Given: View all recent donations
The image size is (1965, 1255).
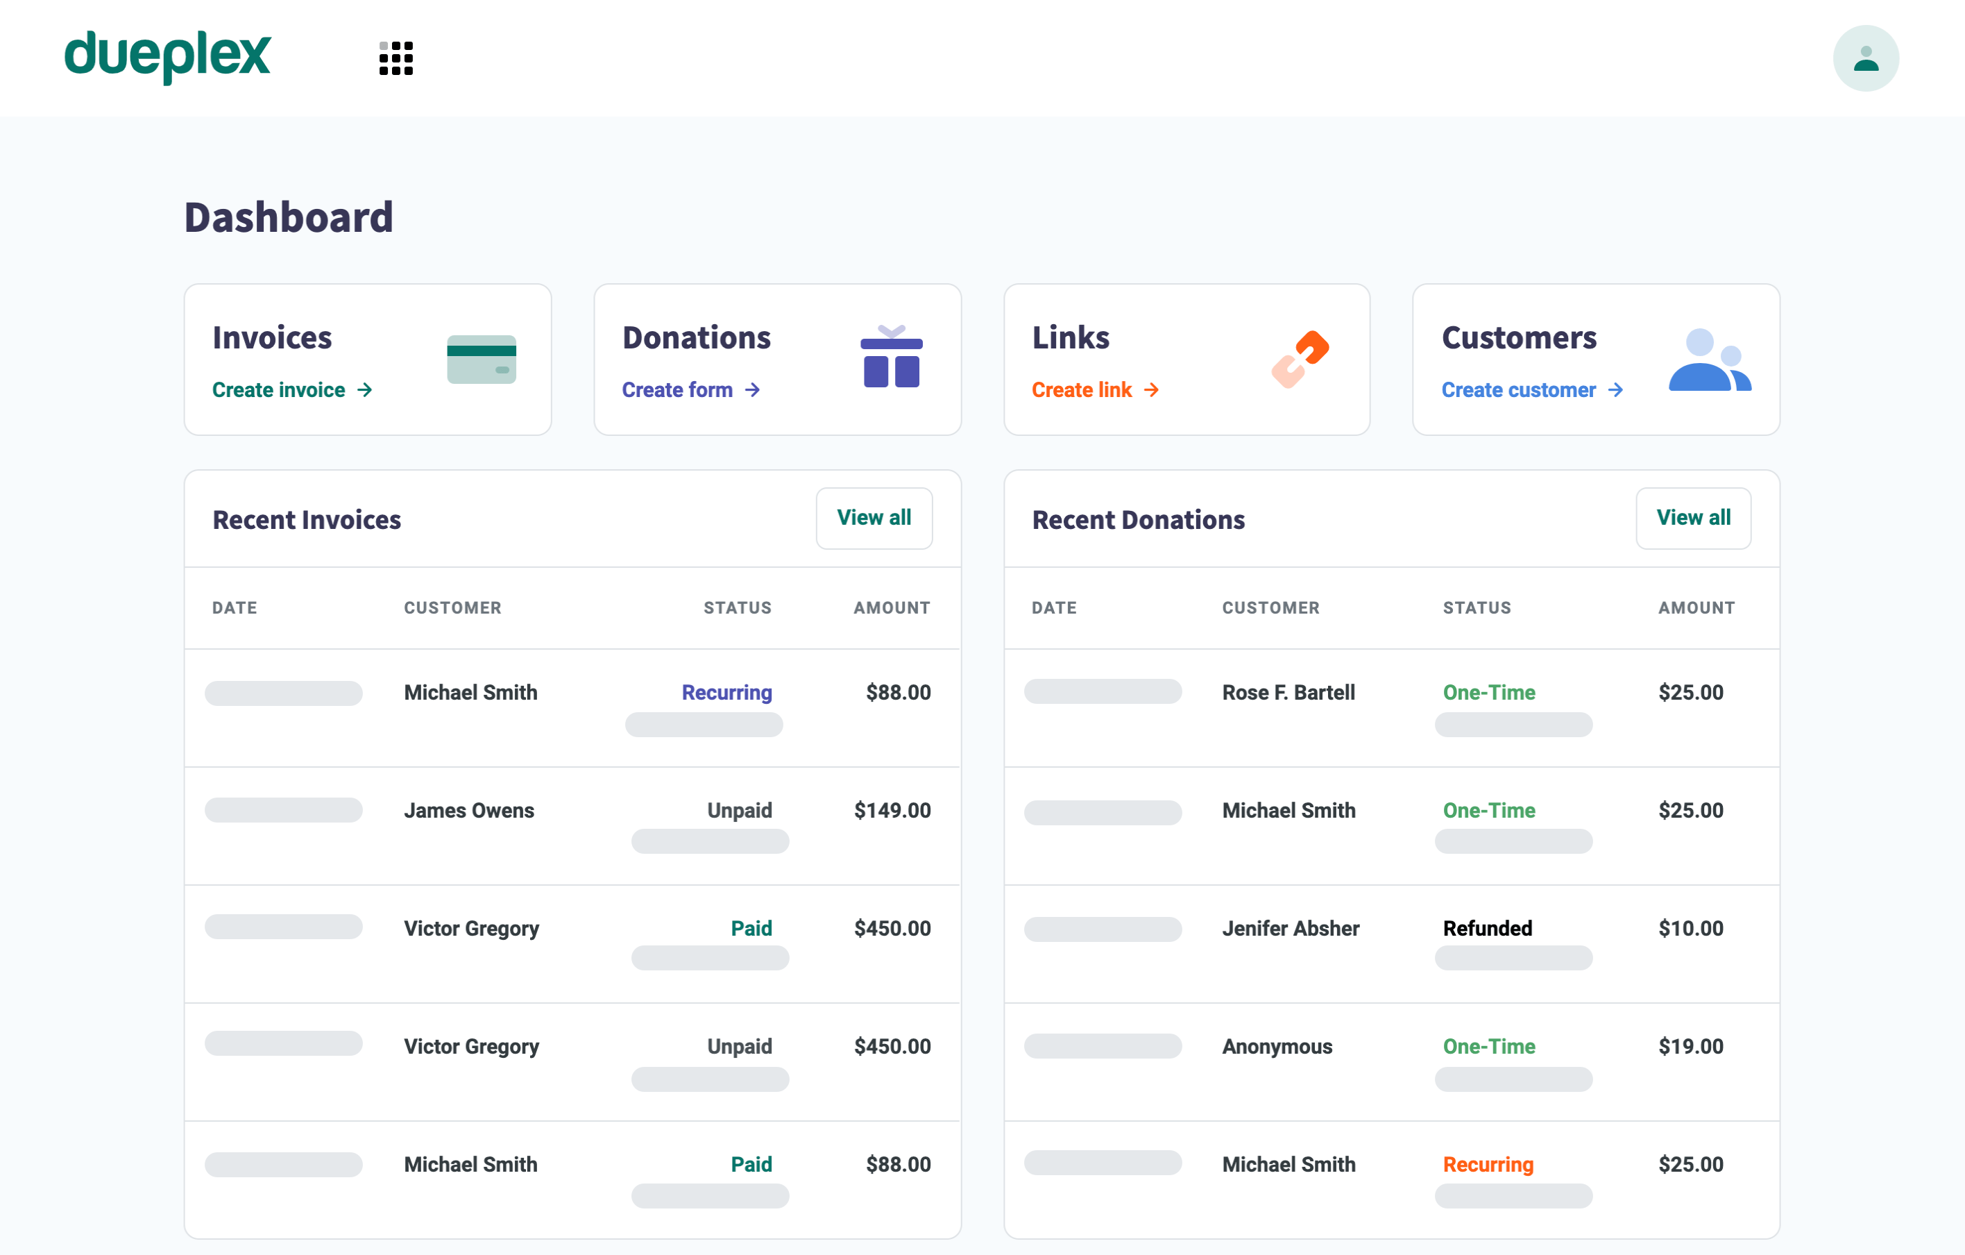Looking at the screenshot, I should point(1692,518).
